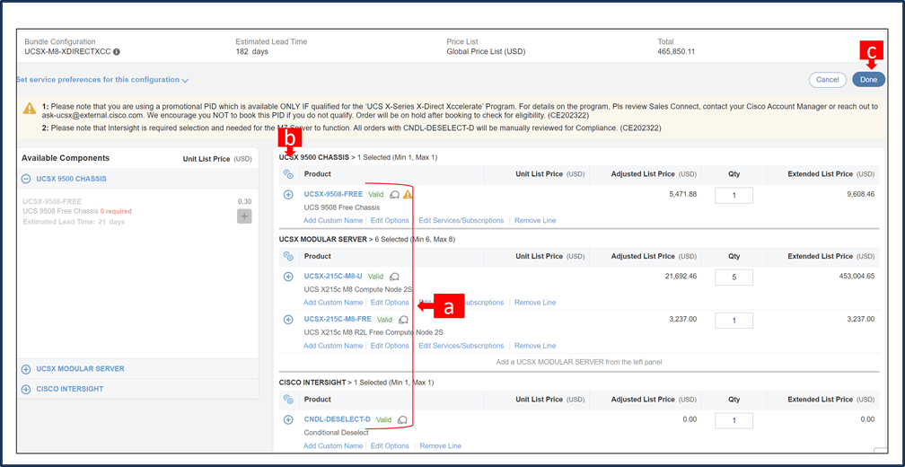Click the 'UCS 9508 Free Chassis' description in right panel

coord(342,207)
